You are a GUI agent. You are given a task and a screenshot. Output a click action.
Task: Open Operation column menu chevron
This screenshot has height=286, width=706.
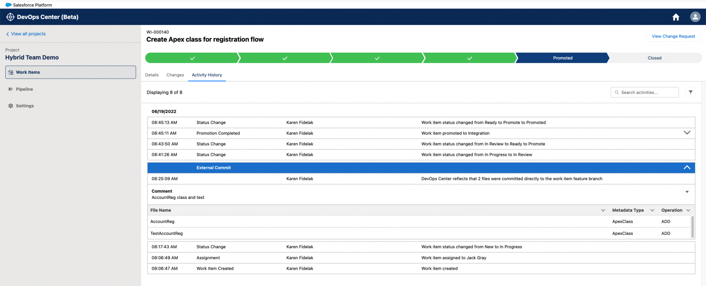[688, 210]
